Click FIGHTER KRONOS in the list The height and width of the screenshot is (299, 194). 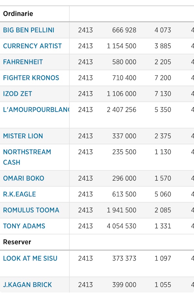click(31, 78)
